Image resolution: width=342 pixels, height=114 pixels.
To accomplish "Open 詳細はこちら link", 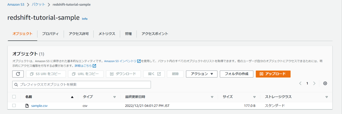I will pyautogui.click(x=83, y=66).
